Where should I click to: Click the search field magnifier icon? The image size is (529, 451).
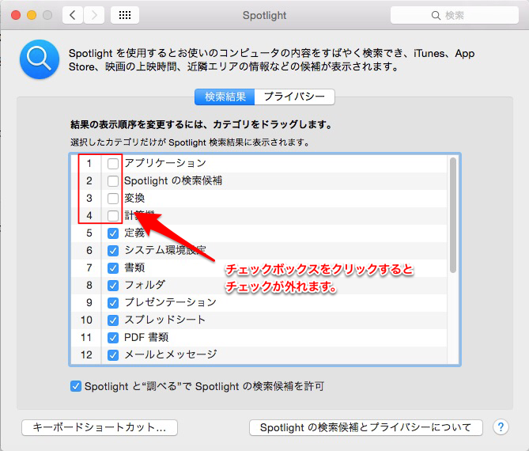tap(436, 16)
